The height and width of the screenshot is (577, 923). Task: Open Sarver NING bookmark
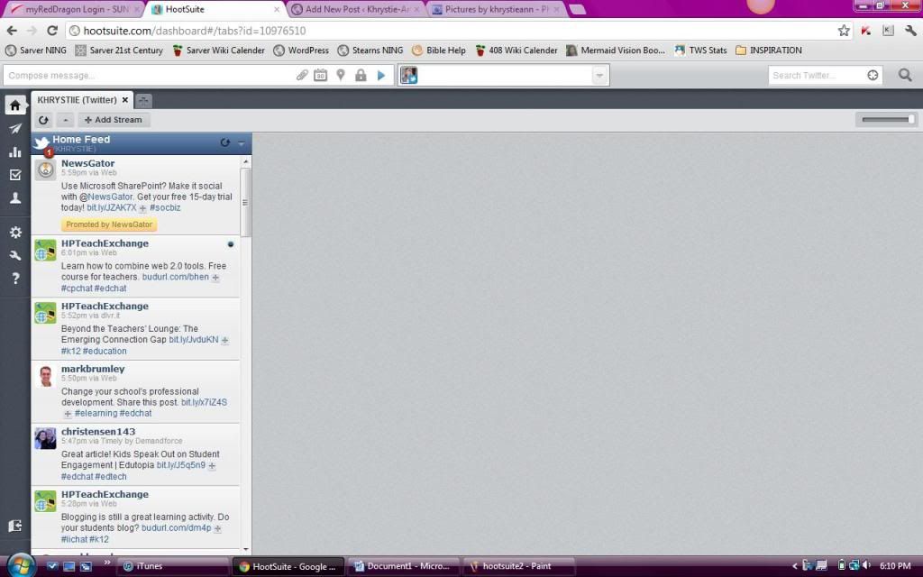[36, 50]
